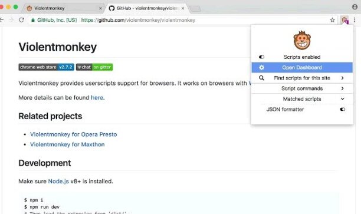Switch to the GitHub violentmonkey tab
This screenshot has width=361, height=214.
[x=147, y=8]
